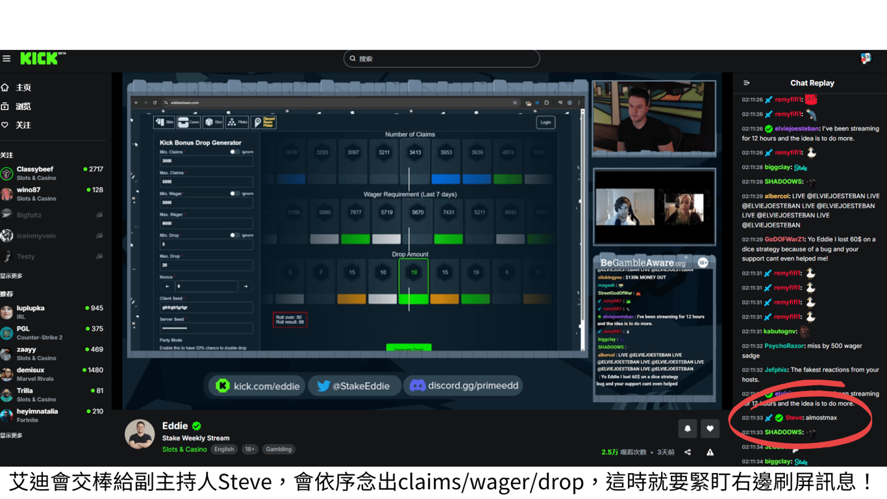The width and height of the screenshot is (887, 499).
Task: Open the luplupka IRL channel
Action: click(x=53, y=312)
